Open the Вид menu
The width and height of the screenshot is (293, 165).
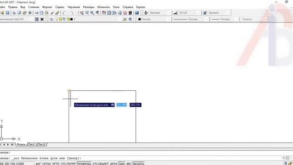[x=23, y=7]
